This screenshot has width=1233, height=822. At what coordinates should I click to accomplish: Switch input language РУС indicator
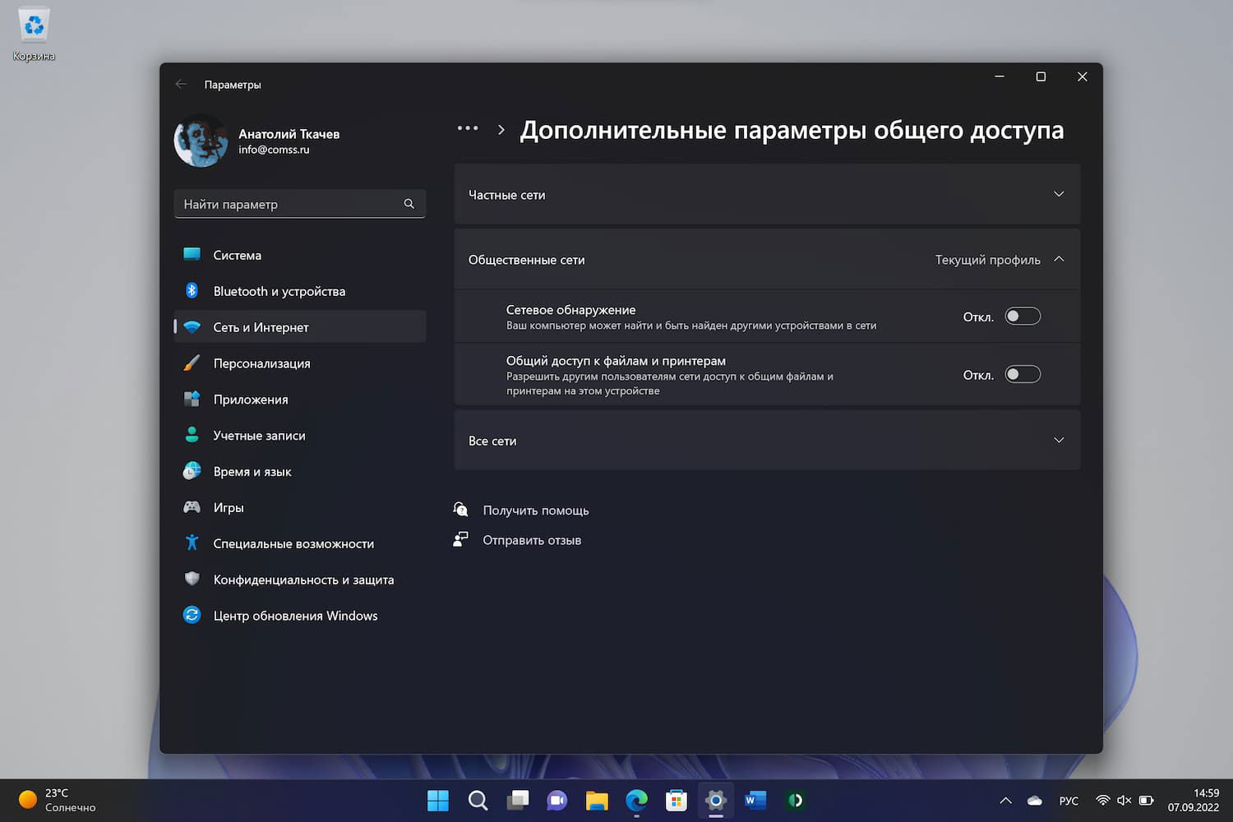tap(1069, 801)
